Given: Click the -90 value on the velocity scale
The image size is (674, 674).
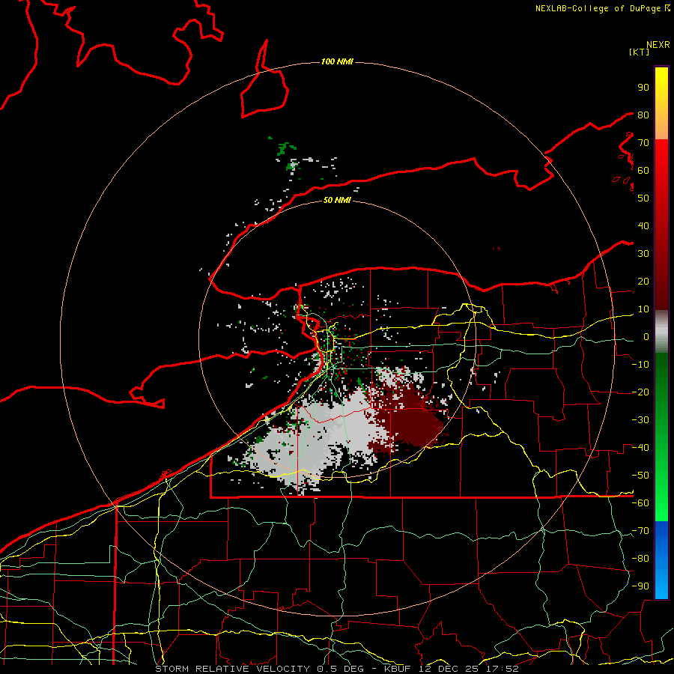Looking at the screenshot, I should [640, 586].
